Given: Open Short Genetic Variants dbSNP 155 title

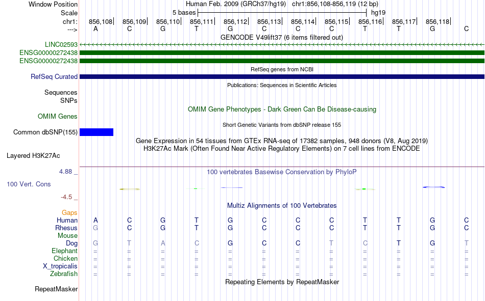Looking at the screenshot, I should pos(282,125).
